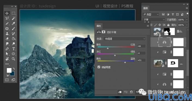Lock layer position with the cross-arrows icon
The image size is (192, 101).
pyautogui.click(x=160, y=25)
